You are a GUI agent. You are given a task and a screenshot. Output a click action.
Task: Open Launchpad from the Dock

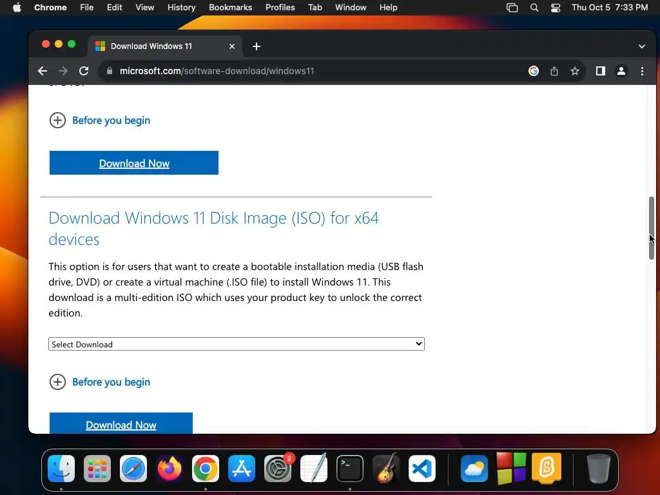(97, 469)
